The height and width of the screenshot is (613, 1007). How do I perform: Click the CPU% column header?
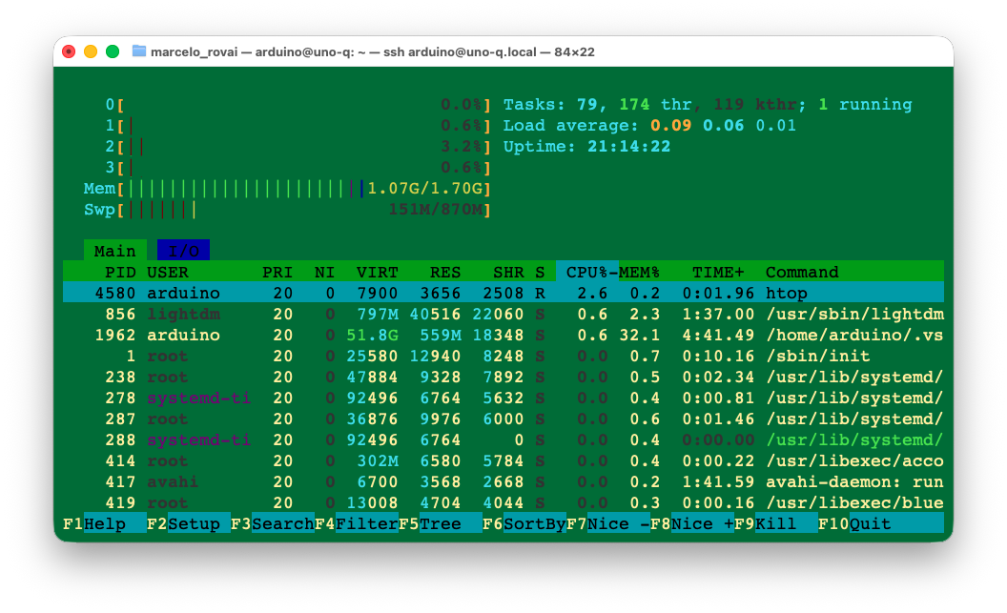point(586,272)
